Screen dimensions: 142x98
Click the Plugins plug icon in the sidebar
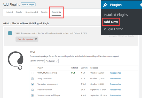click(x=105, y=5)
